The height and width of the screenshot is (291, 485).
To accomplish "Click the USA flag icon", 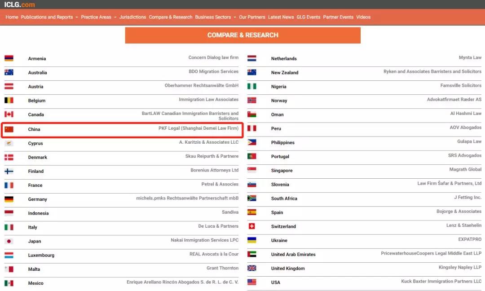I will [x=252, y=282].
